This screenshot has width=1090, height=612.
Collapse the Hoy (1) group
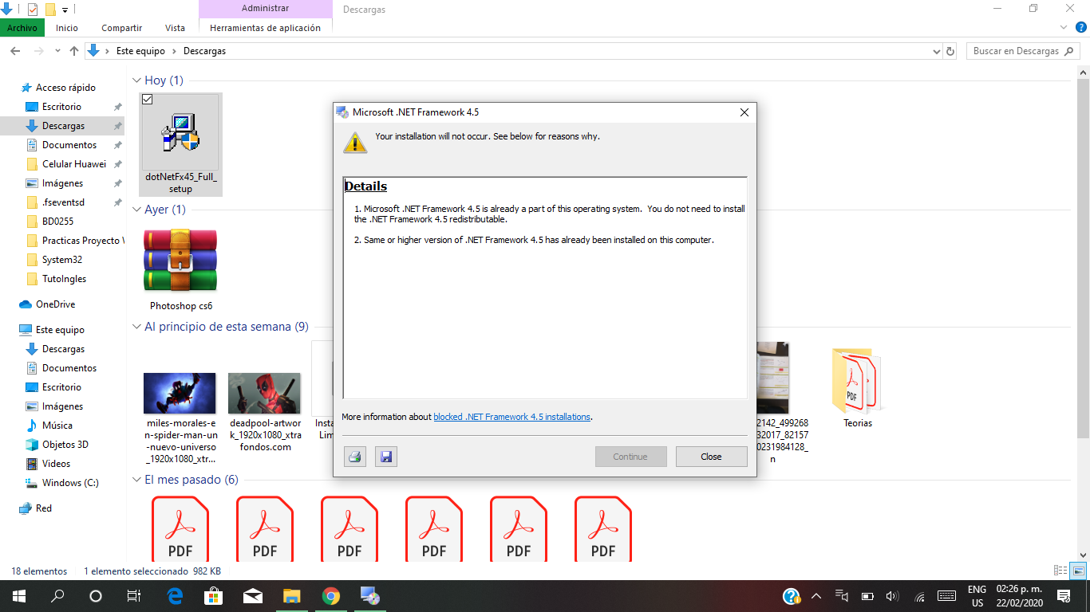coord(136,80)
